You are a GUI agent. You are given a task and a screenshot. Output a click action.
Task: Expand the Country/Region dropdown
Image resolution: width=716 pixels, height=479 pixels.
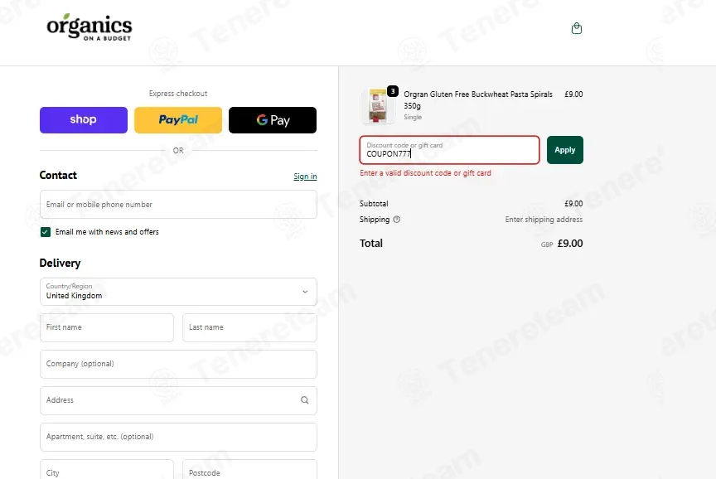(178, 292)
